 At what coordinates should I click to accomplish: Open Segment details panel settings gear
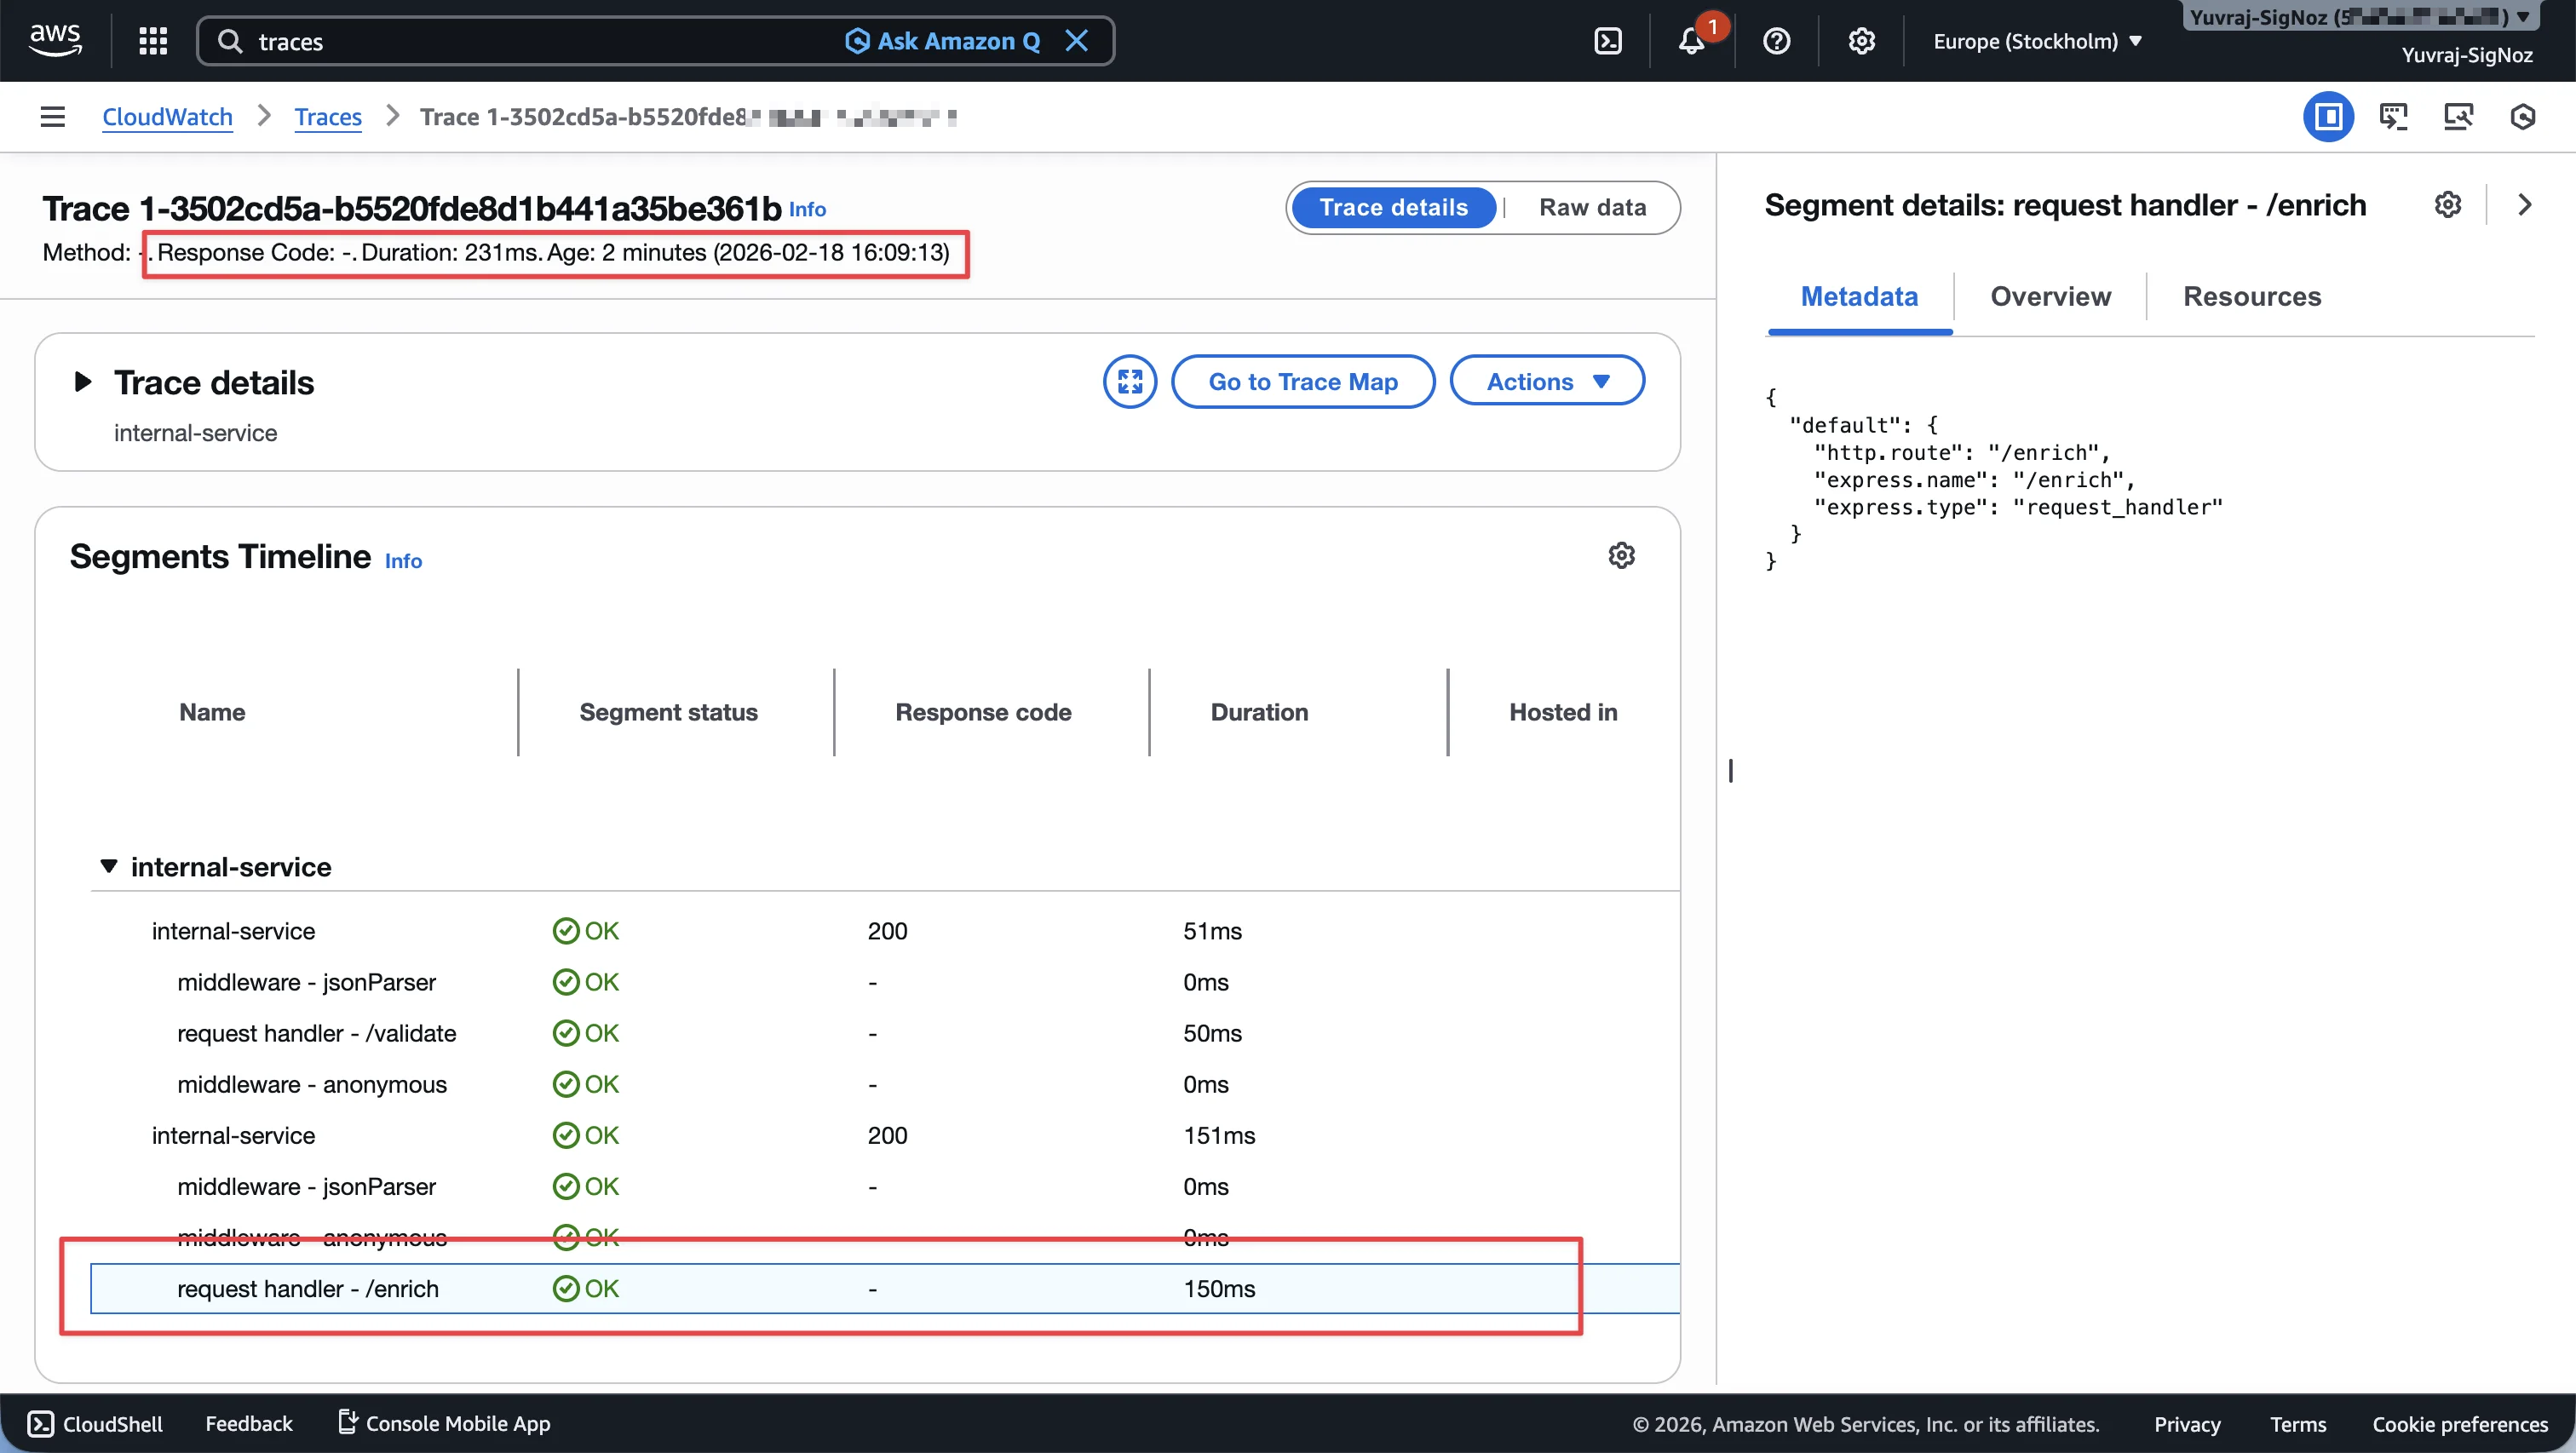click(2448, 204)
